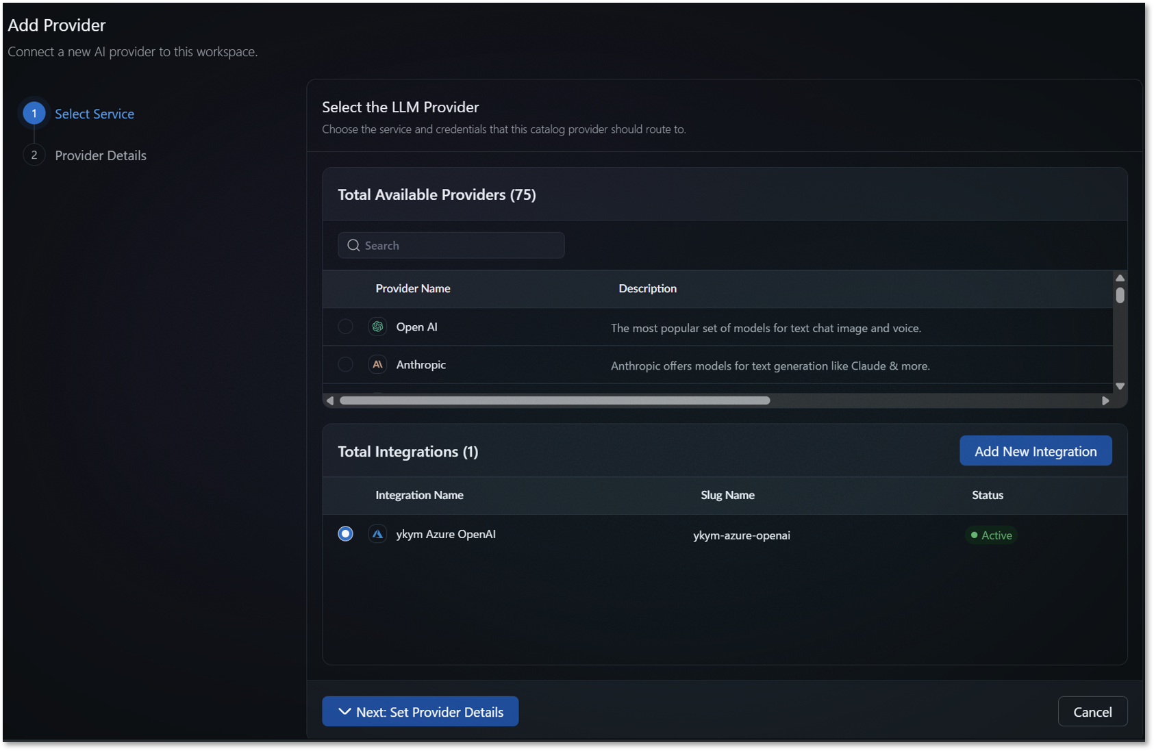Click the scroll down arrow in providers list
The image size is (1154, 751).
point(1120,386)
